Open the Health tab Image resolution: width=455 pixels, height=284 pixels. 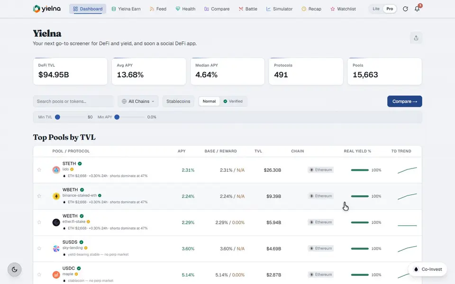185,9
